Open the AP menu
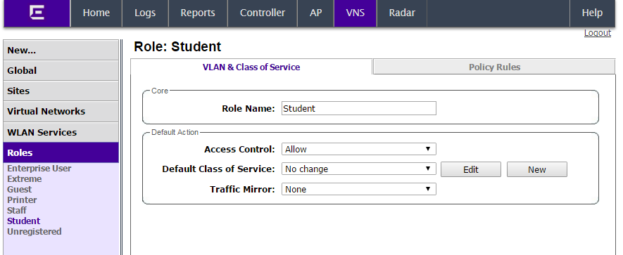Screen dimensions: 623x255 click(x=315, y=13)
